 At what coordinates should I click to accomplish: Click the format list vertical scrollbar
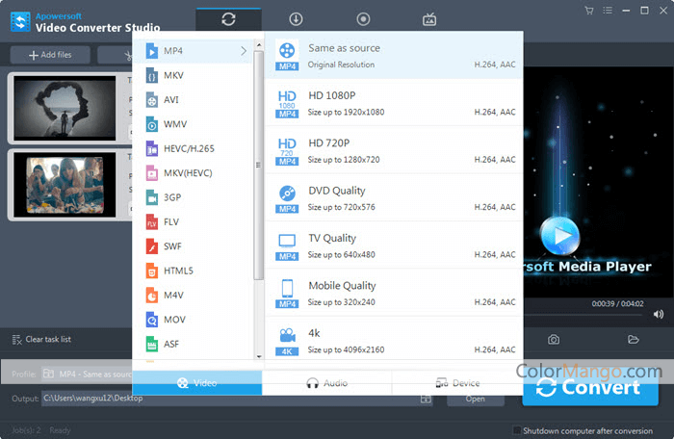tap(258, 164)
